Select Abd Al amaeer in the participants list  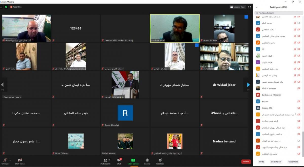269,88
